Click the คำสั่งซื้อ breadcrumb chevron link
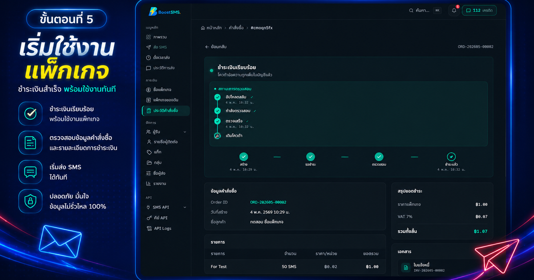This screenshot has height=280, width=534. (x=236, y=28)
